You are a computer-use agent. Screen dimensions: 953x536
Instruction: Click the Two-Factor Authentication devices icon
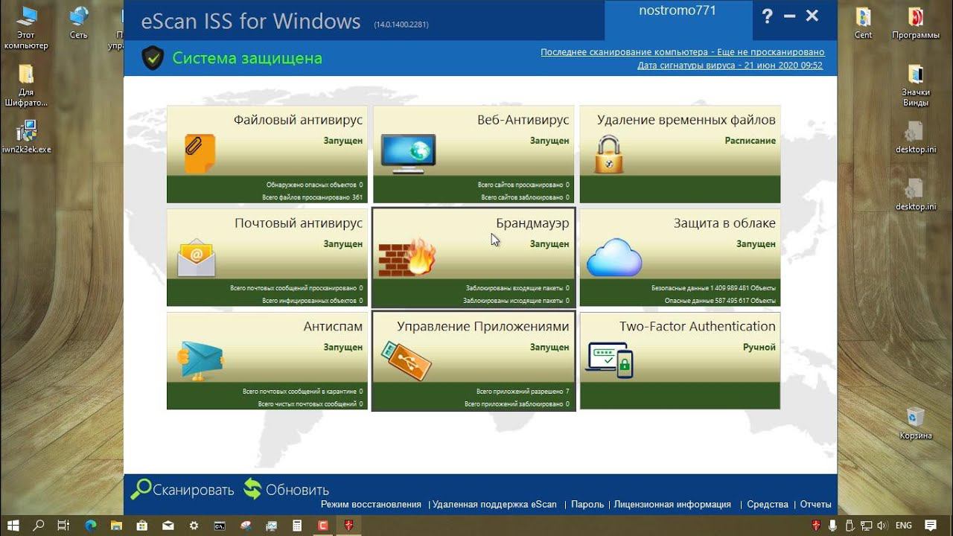point(610,360)
